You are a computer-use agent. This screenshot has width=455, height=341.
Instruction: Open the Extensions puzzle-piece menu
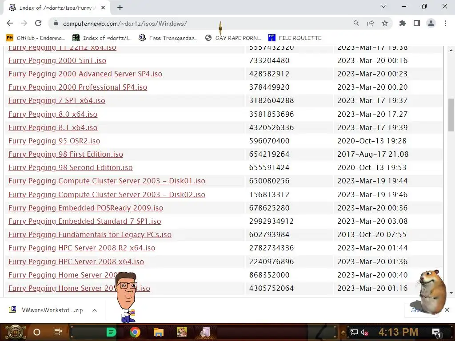point(403,23)
